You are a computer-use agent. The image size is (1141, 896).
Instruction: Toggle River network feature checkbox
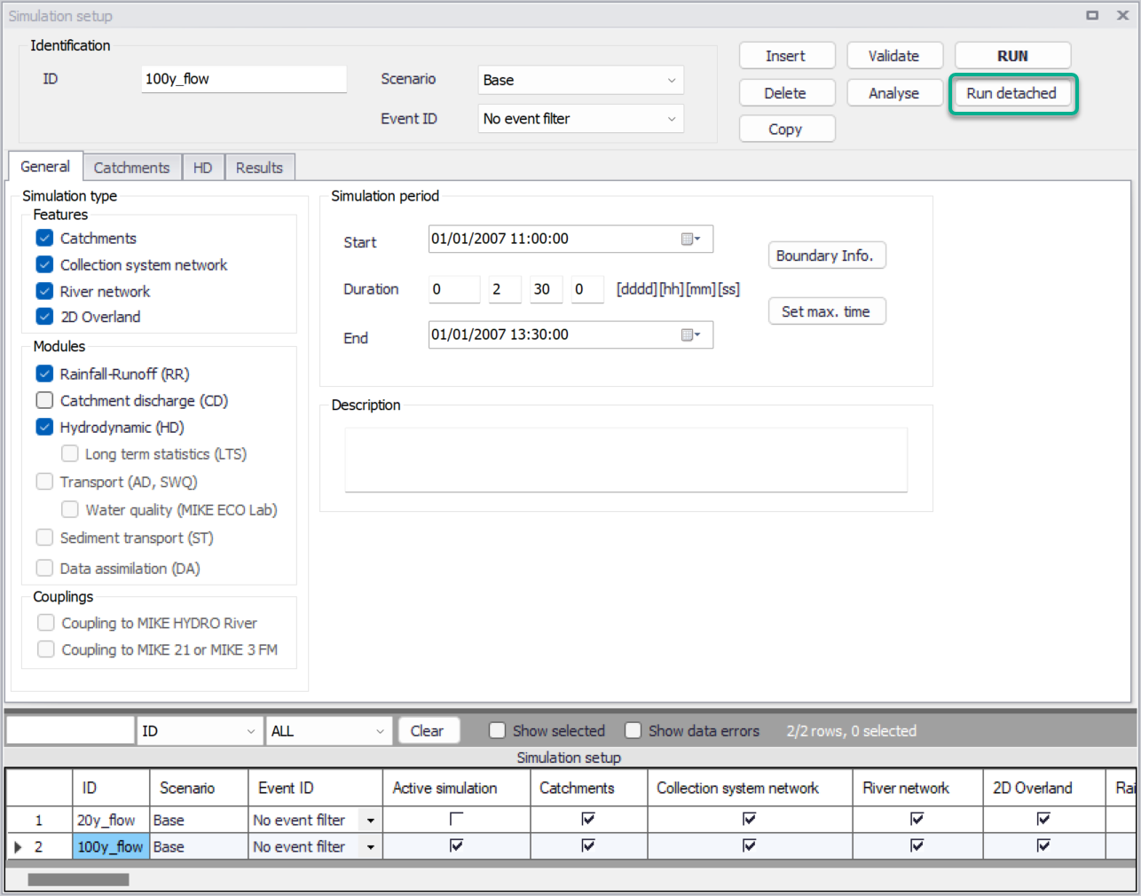point(44,291)
